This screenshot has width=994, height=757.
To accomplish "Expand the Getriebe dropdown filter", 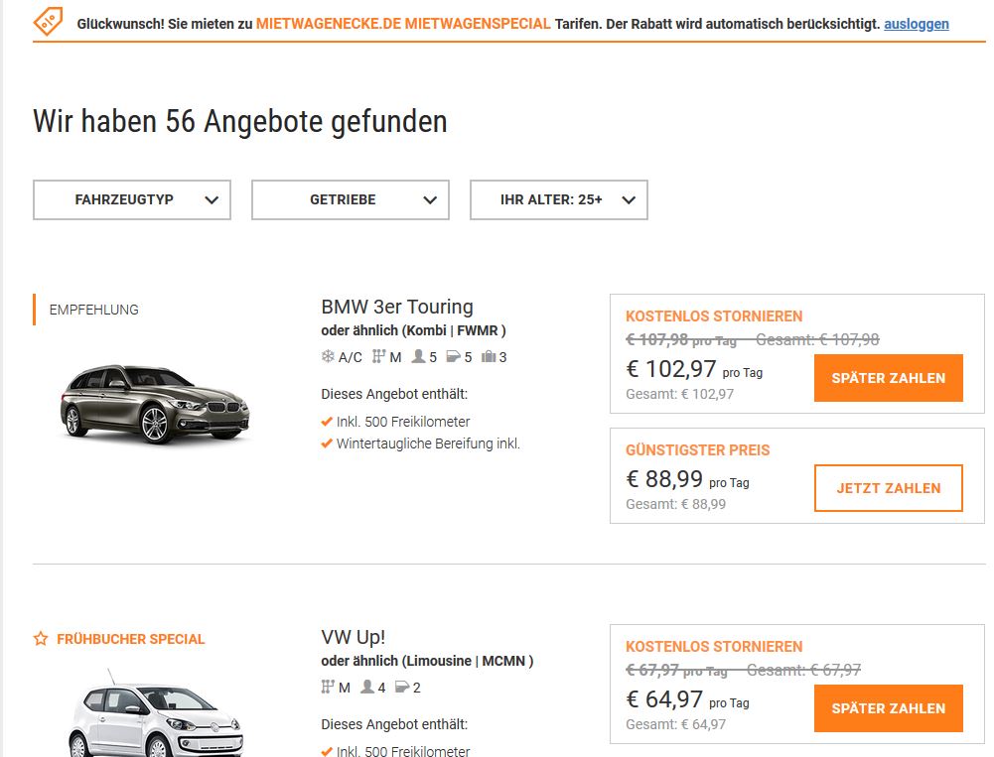I will [351, 199].
